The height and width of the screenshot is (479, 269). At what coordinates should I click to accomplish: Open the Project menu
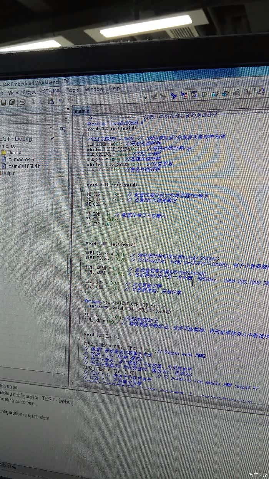(x=30, y=92)
